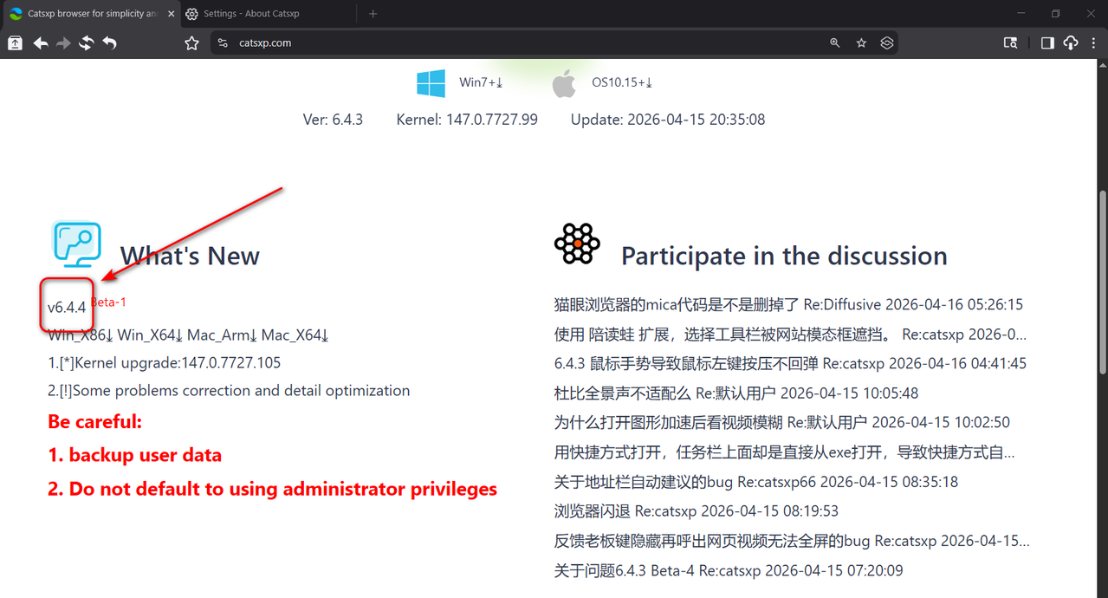
Task: Click the Windows logo icon
Action: coord(431,83)
